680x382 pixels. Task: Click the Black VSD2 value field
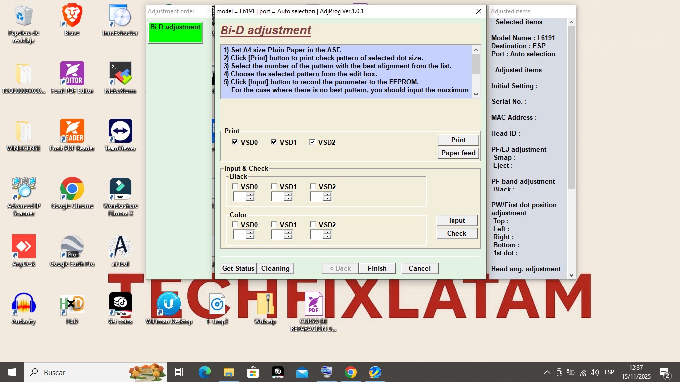click(x=316, y=197)
